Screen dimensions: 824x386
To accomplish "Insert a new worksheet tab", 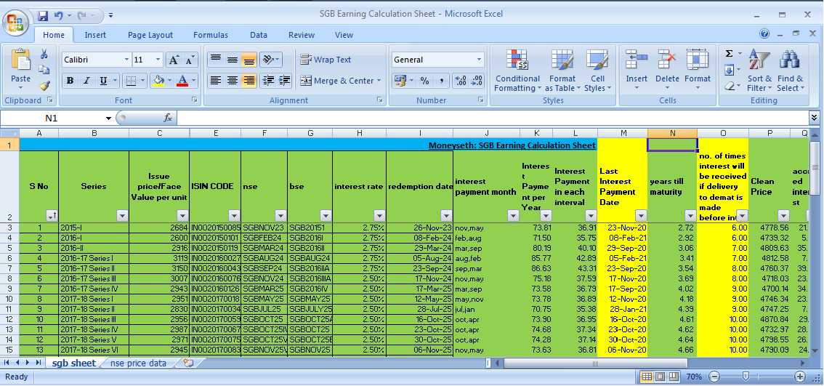I will (188, 363).
